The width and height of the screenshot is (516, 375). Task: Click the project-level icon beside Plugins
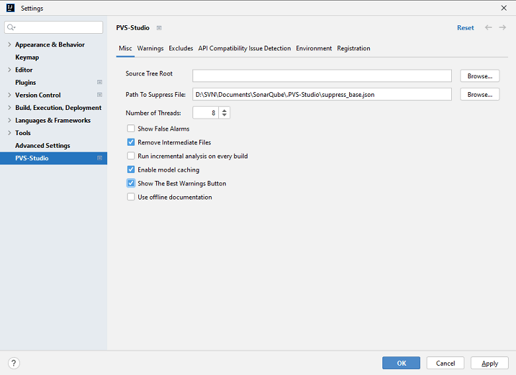click(99, 82)
